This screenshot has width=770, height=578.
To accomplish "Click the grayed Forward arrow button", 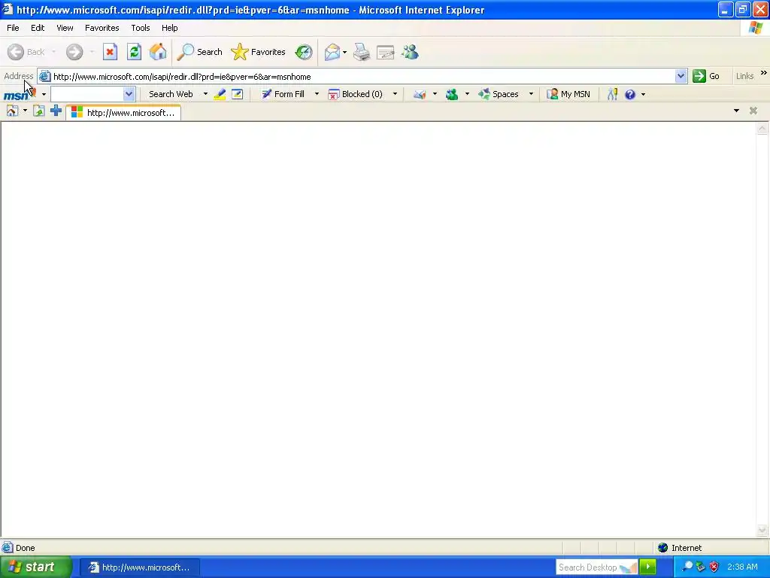I will pyautogui.click(x=74, y=52).
